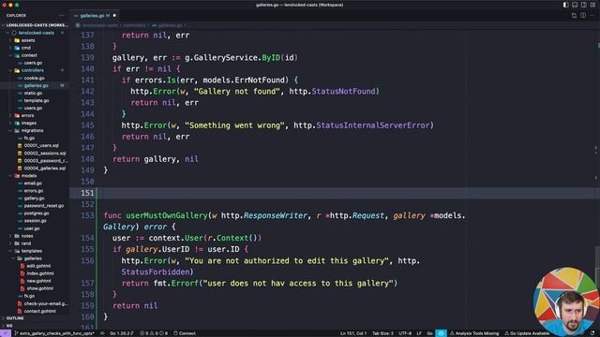Open index.gohtml template
Image resolution: width=600 pixels, height=337 pixels.
pos(40,273)
